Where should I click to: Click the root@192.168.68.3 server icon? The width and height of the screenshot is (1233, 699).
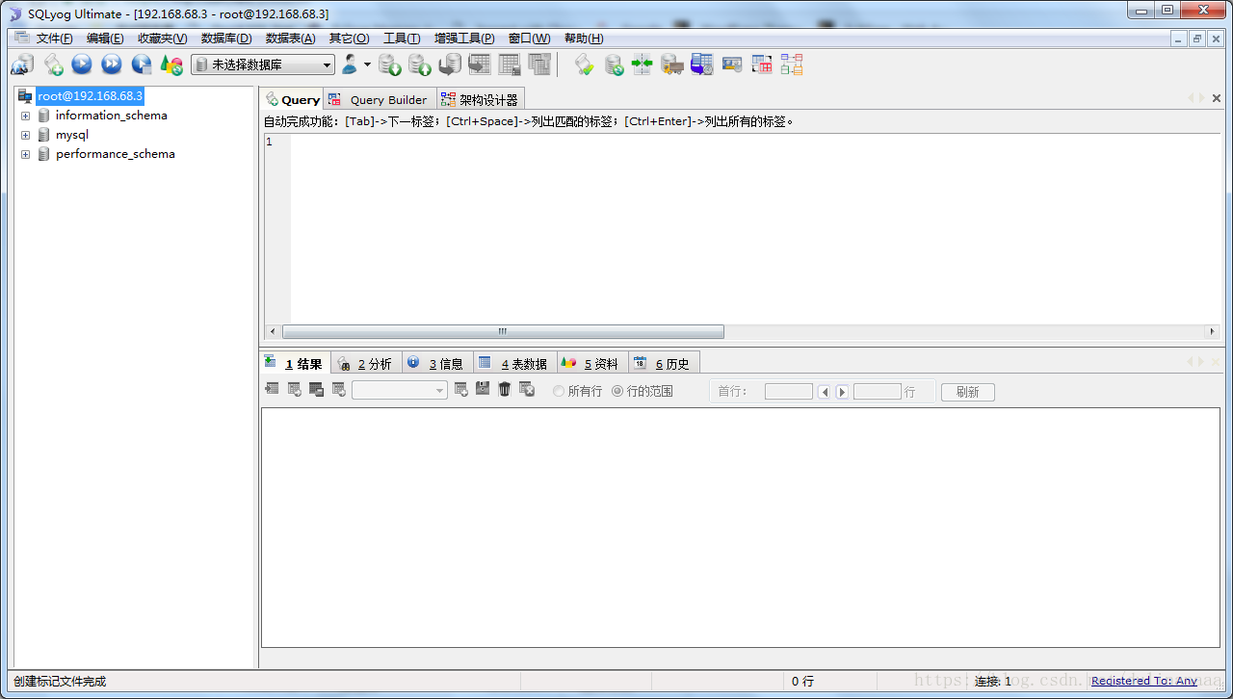(x=25, y=96)
